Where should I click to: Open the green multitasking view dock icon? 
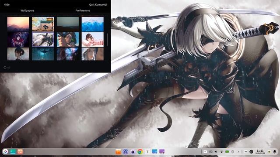pos(13,152)
